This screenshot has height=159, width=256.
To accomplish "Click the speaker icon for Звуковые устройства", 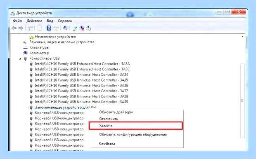I will [x=25, y=42].
